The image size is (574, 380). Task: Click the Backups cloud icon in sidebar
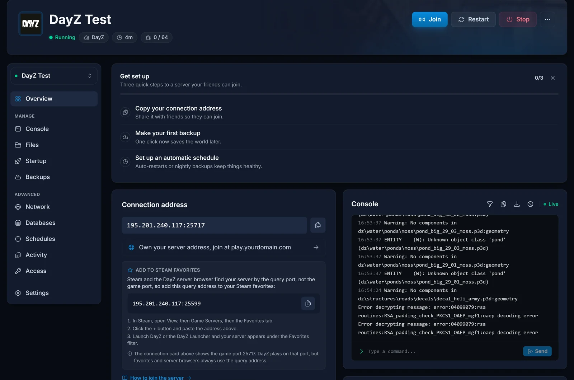tap(18, 177)
